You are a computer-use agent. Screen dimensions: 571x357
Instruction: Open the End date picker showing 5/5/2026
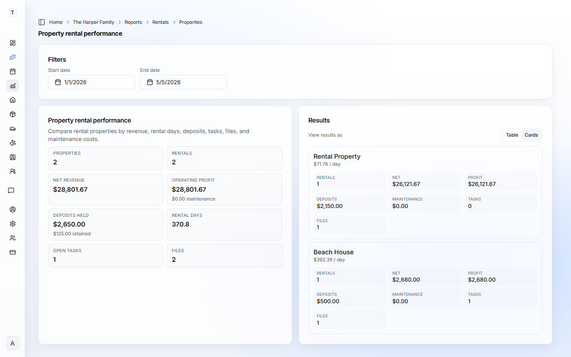[x=184, y=82]
